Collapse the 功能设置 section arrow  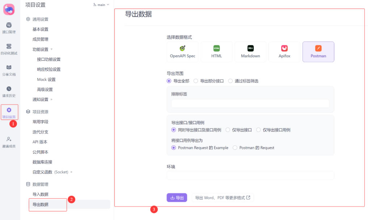(x=51, y=49)
